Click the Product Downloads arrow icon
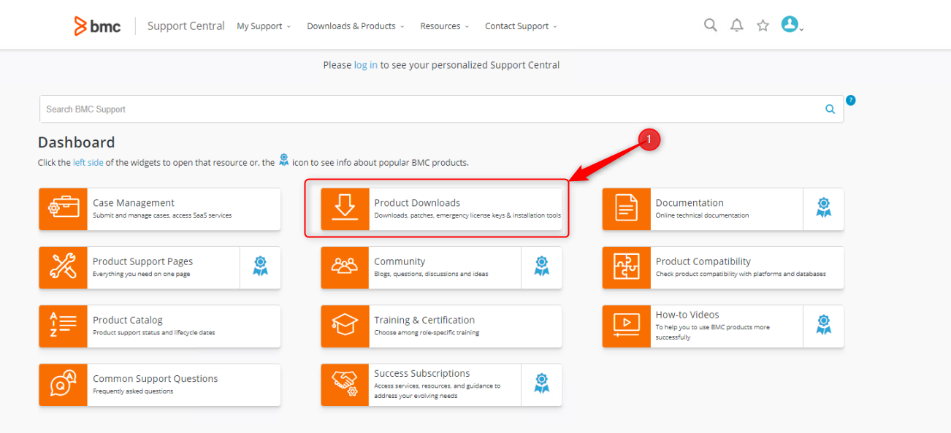Image resolution: width=951 pixels, height=433 pixels. 345,209
